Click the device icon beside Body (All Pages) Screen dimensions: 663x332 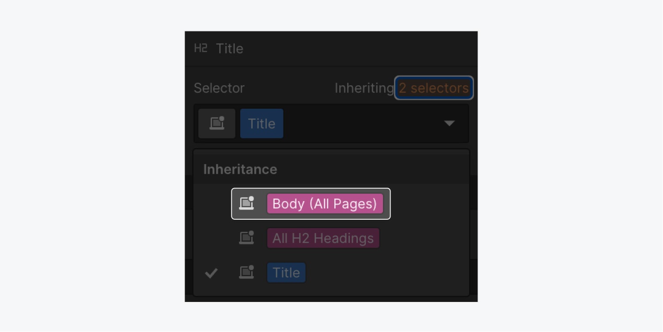pyautogui.click(x=246, y=203)
